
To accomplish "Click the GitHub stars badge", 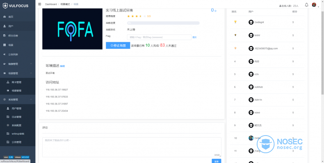I will pyautogui.click(x=9, y=157).
